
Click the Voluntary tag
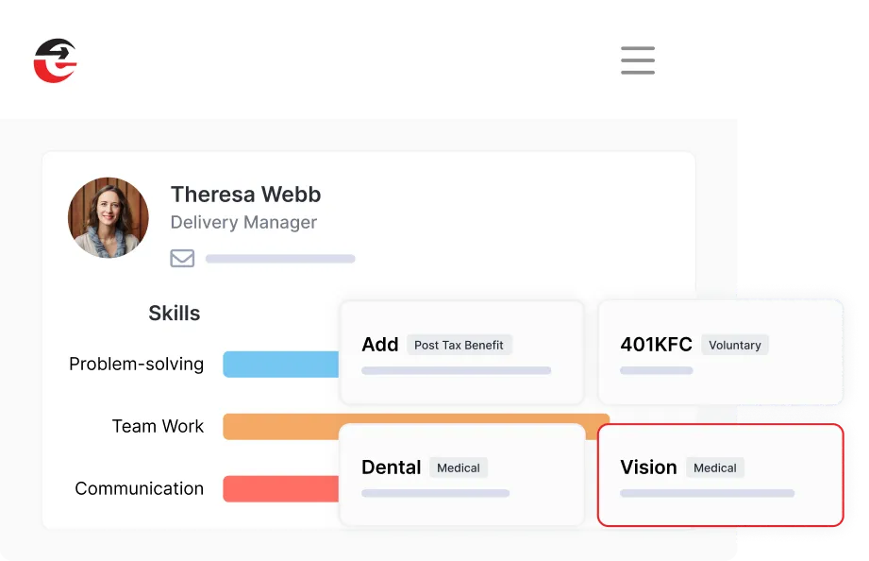coord(734,345)
